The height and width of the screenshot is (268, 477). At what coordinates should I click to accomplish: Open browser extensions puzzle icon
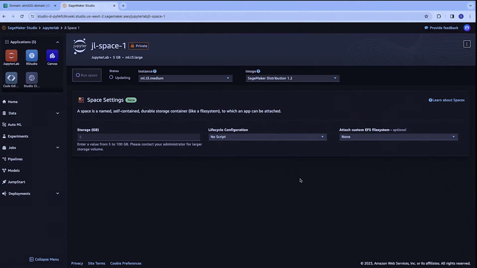439,16
